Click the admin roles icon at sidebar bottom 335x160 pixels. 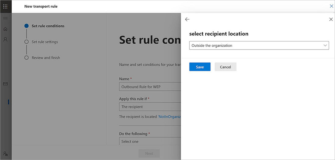pyautogui.click(x=5, y=154)
